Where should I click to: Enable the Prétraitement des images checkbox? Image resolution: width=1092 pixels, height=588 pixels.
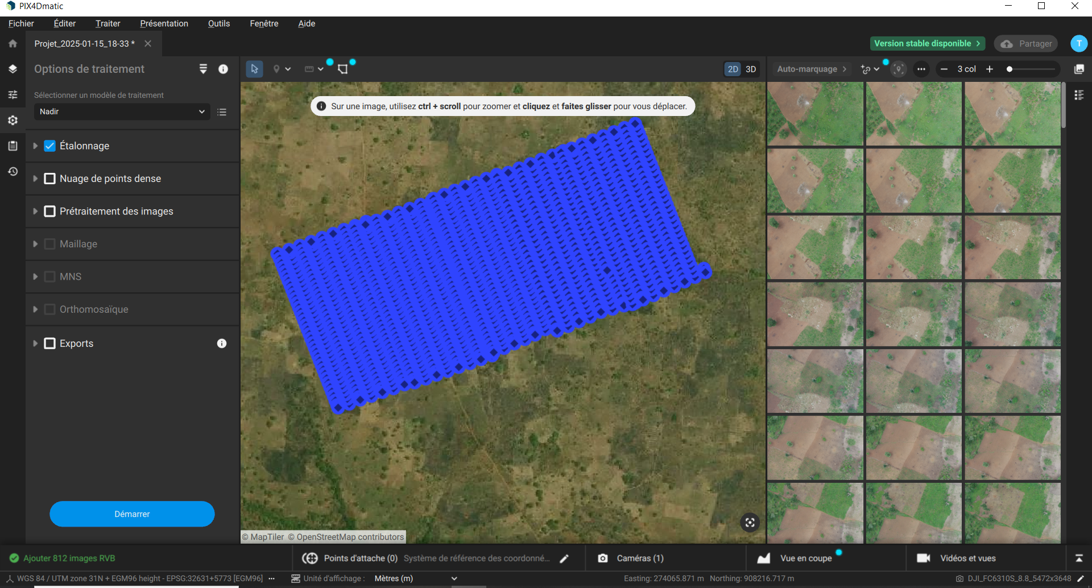(x=50, y=212)
